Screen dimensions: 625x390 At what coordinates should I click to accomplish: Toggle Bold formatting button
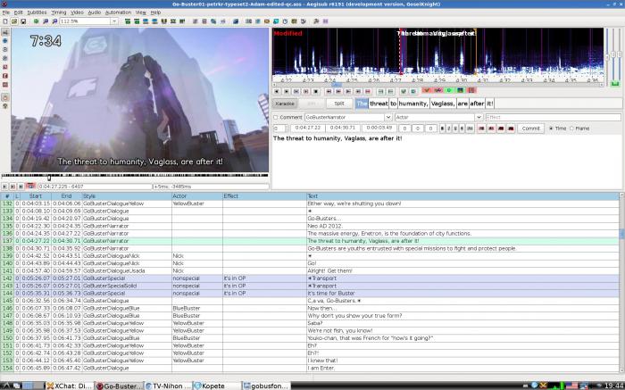coord(442,129)
